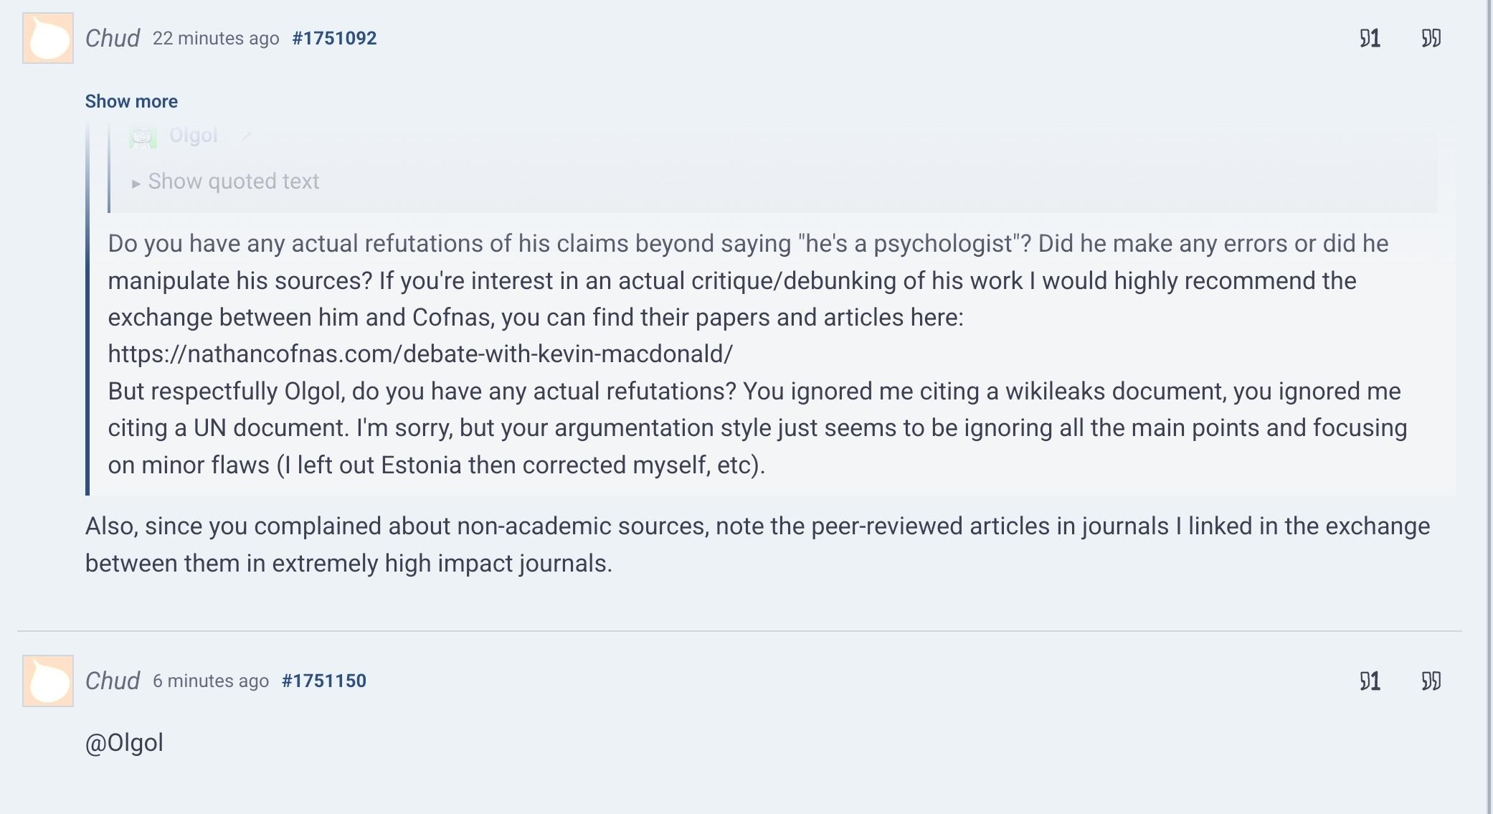Open Chud's profile from the first post's username
This screenshot has width=1493, height=814.
click(x=113, y=38)
